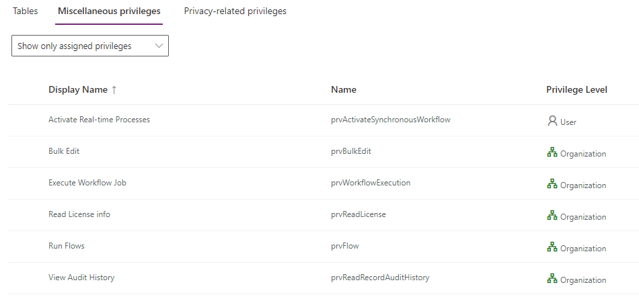Screen dimensions: 639x299
Task: Click the Run Flows display name
Action: [67, 246]
